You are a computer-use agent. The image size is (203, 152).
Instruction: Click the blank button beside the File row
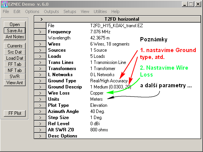pos(40,26)
